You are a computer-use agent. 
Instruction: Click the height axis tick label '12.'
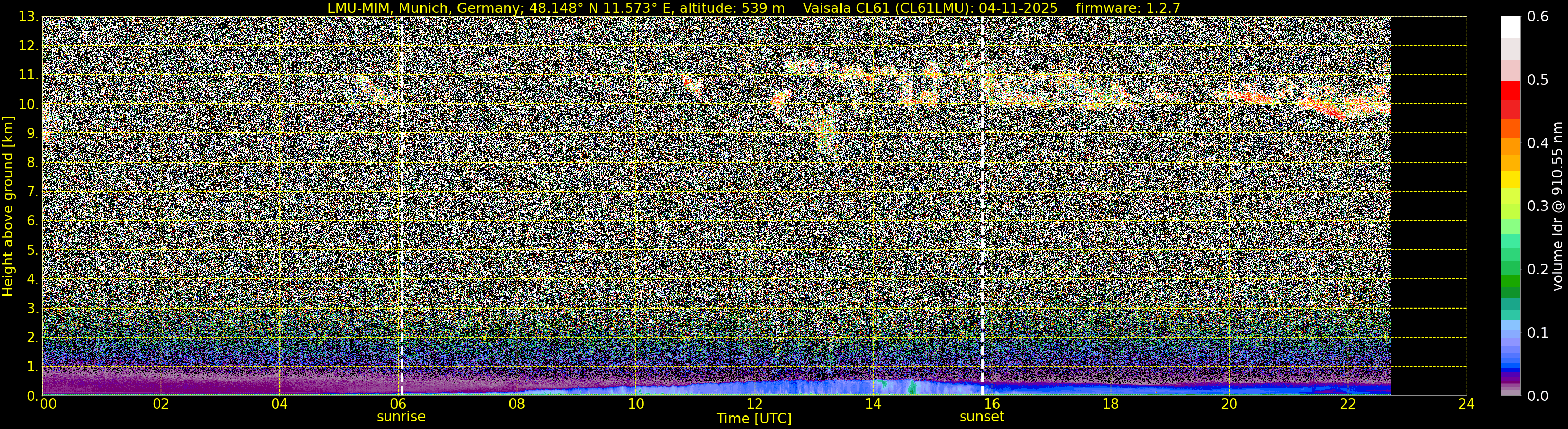pyautogui.click(x=28, y=46)
